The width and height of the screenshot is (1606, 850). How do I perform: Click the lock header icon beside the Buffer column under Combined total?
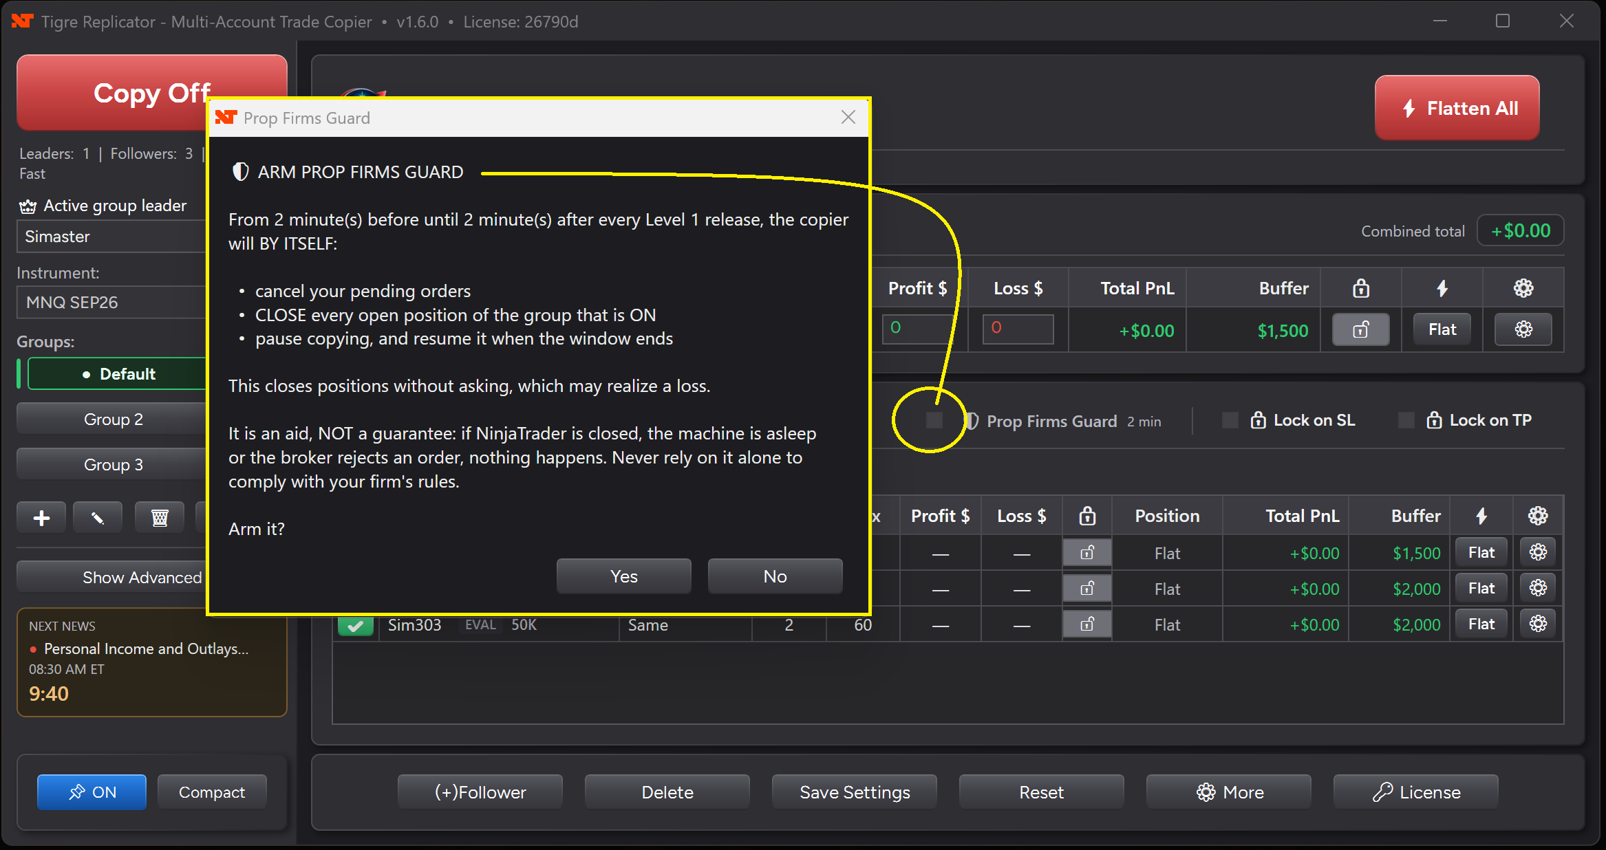point(1361,288)
